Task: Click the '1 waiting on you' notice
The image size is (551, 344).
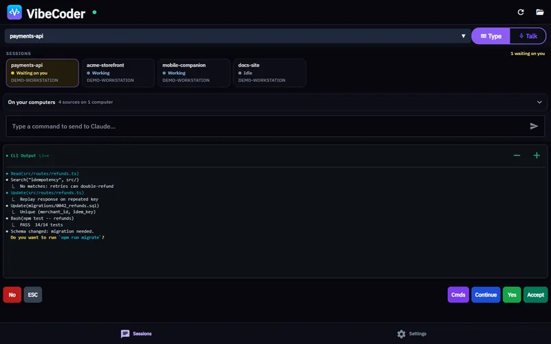Action: (528, 54)
